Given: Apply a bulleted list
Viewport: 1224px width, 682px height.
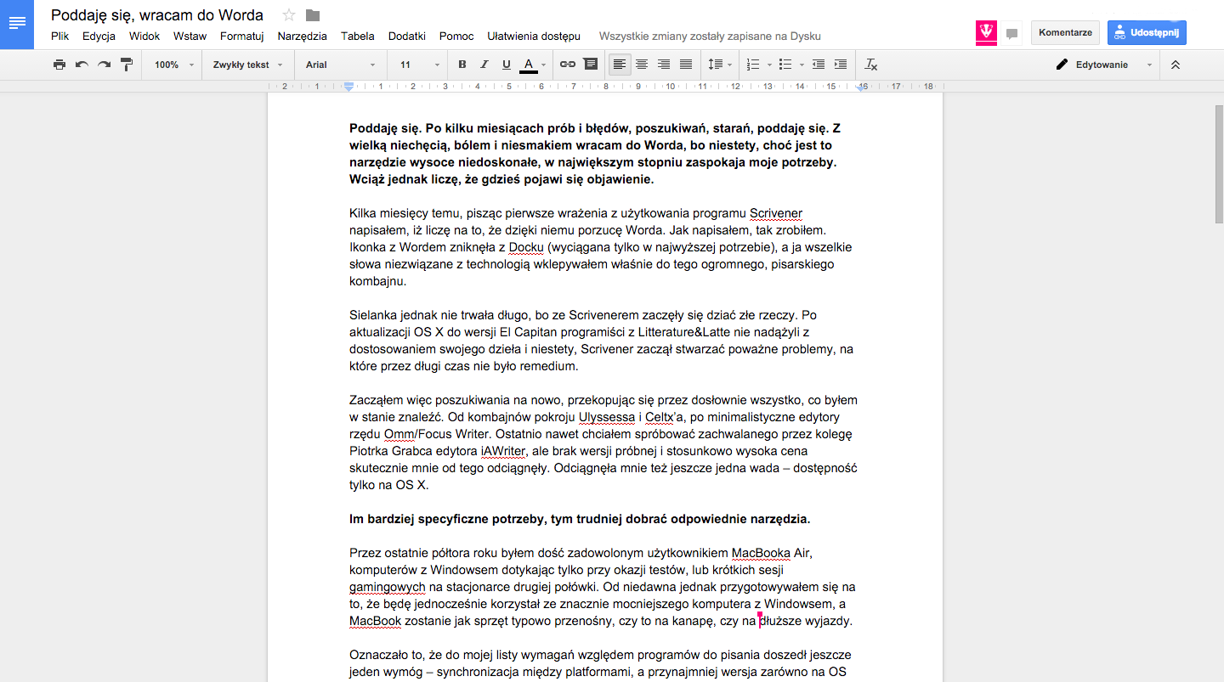Looking at the screenshot, I should click(x=785, y=65).
